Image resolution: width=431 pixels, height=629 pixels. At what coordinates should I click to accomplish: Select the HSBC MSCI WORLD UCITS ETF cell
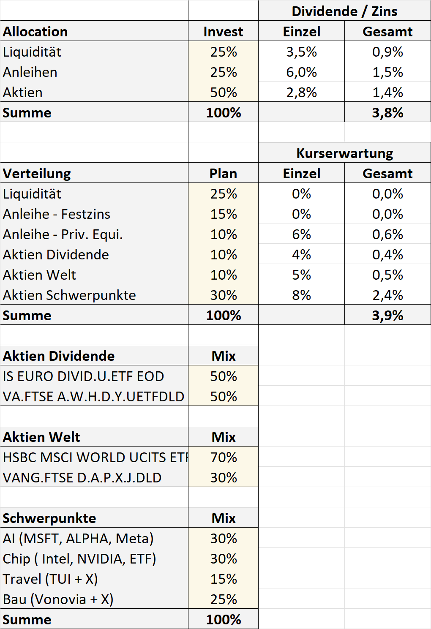[94, 457]
